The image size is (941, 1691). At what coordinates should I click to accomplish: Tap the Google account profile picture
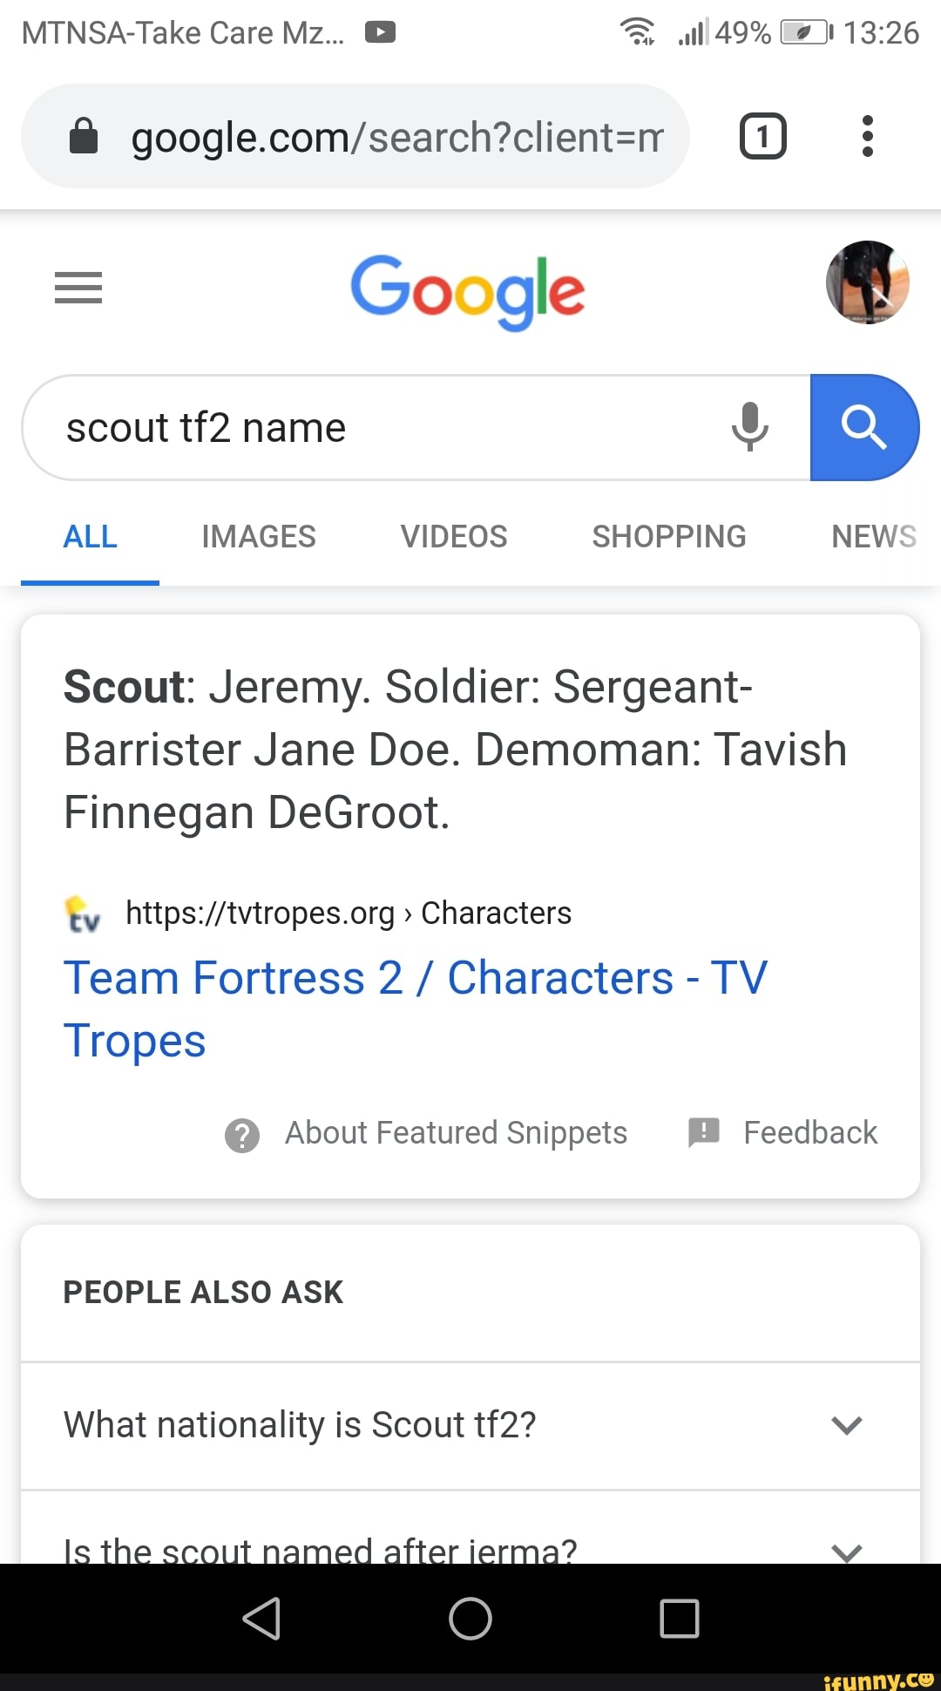click(867, 282)
